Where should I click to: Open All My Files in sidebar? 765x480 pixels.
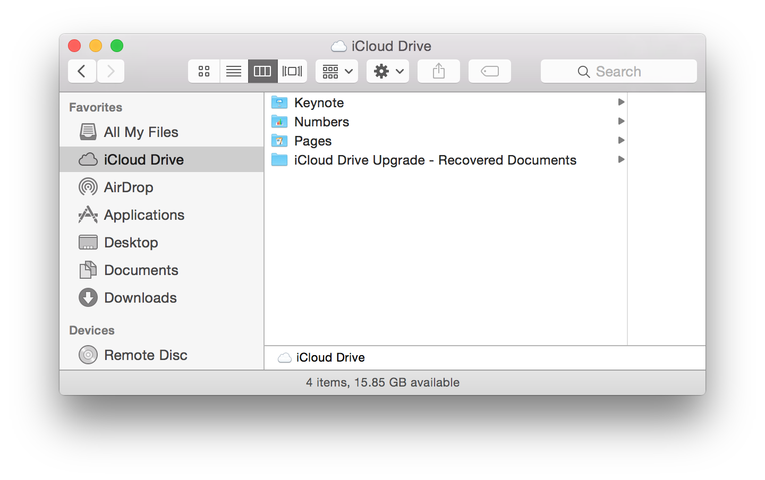coord(161,132)
